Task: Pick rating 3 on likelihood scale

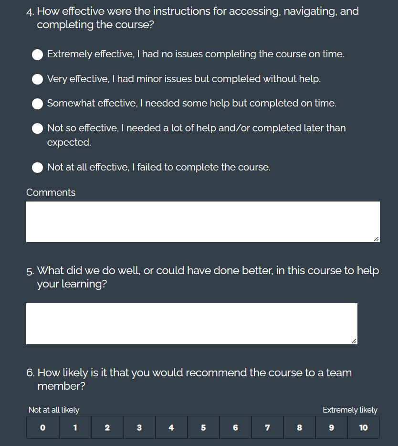Action: click(x=139, y=427)
